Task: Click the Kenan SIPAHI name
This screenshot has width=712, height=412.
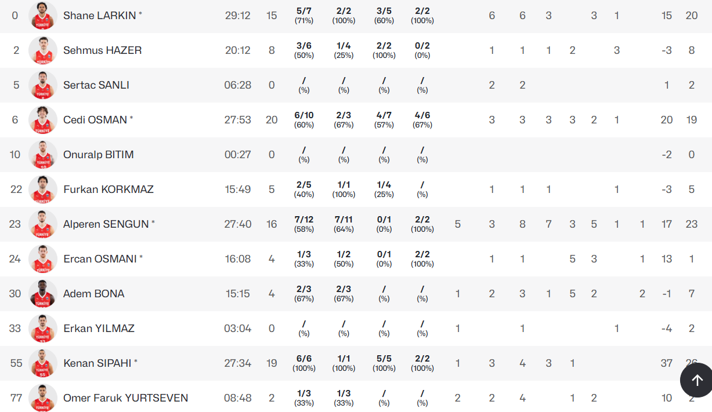Action: point(97,363)
